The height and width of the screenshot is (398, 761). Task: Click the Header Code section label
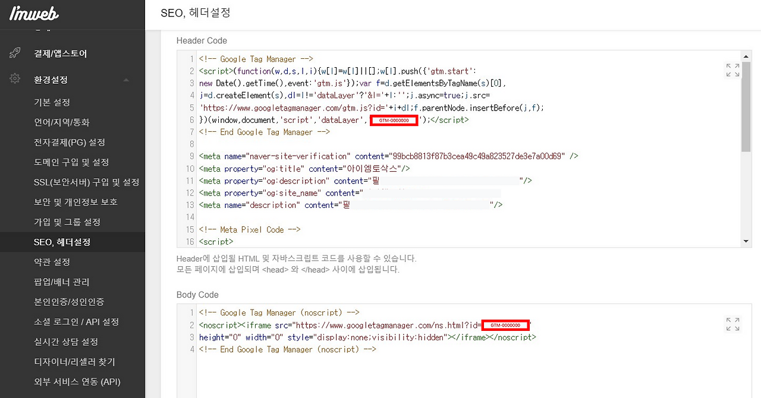pos(202,40)
